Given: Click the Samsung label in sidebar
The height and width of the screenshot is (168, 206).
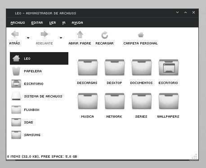Looking at the screenshot, I should tap(32, 135).
